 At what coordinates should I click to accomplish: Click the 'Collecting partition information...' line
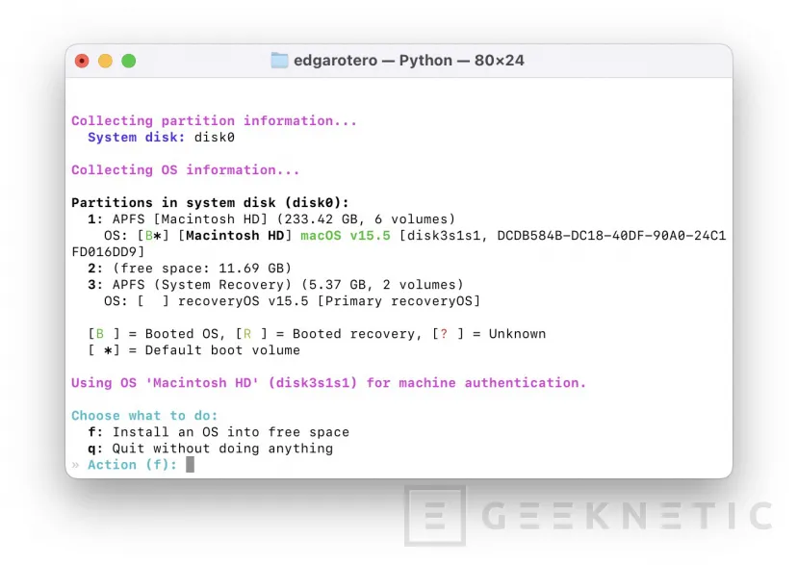coord(215,121)
